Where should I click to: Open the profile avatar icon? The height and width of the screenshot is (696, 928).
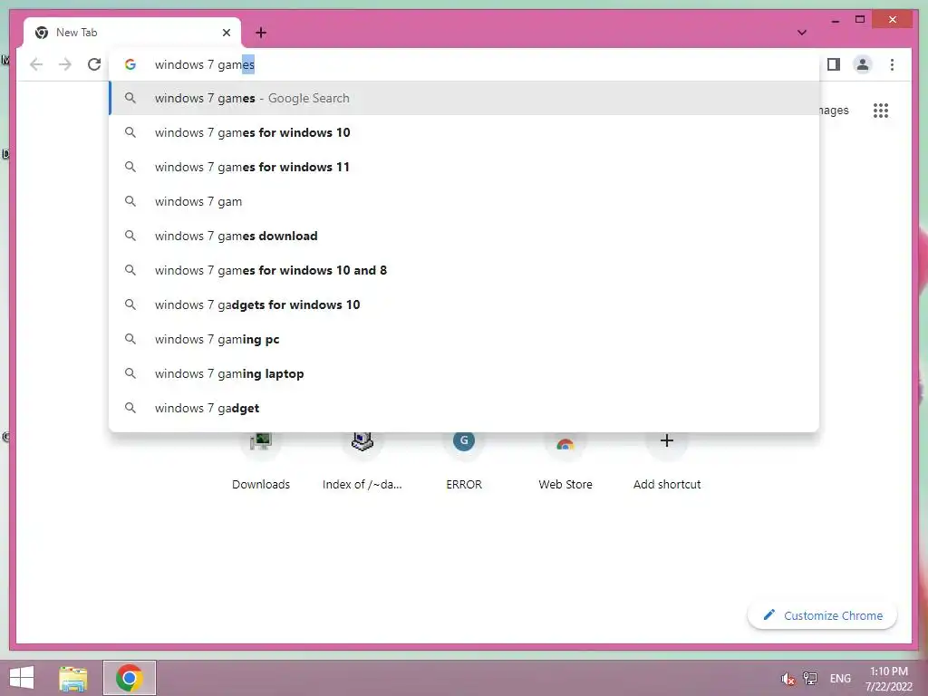863,64
